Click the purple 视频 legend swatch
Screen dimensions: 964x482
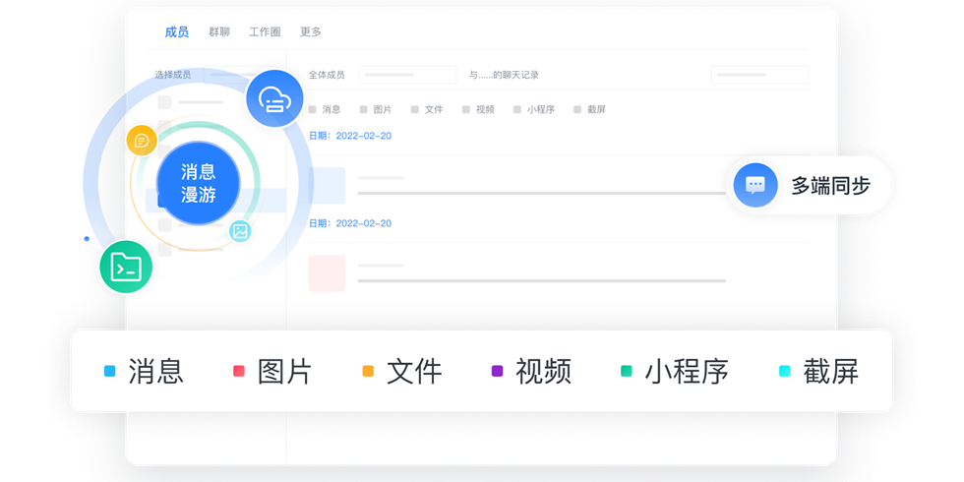point(497,371)
